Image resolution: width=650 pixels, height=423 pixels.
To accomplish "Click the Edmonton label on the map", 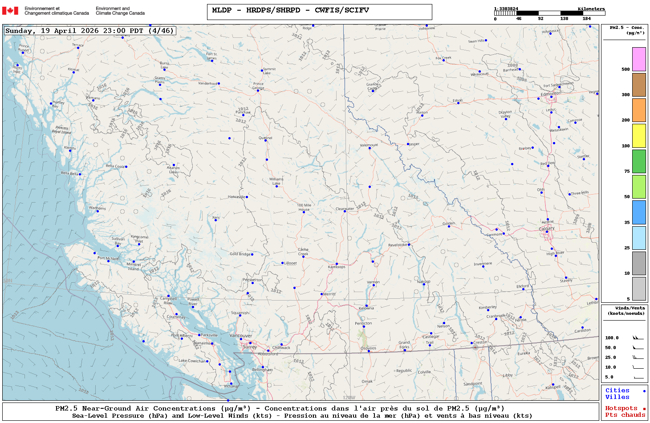I will pos(551,94).
